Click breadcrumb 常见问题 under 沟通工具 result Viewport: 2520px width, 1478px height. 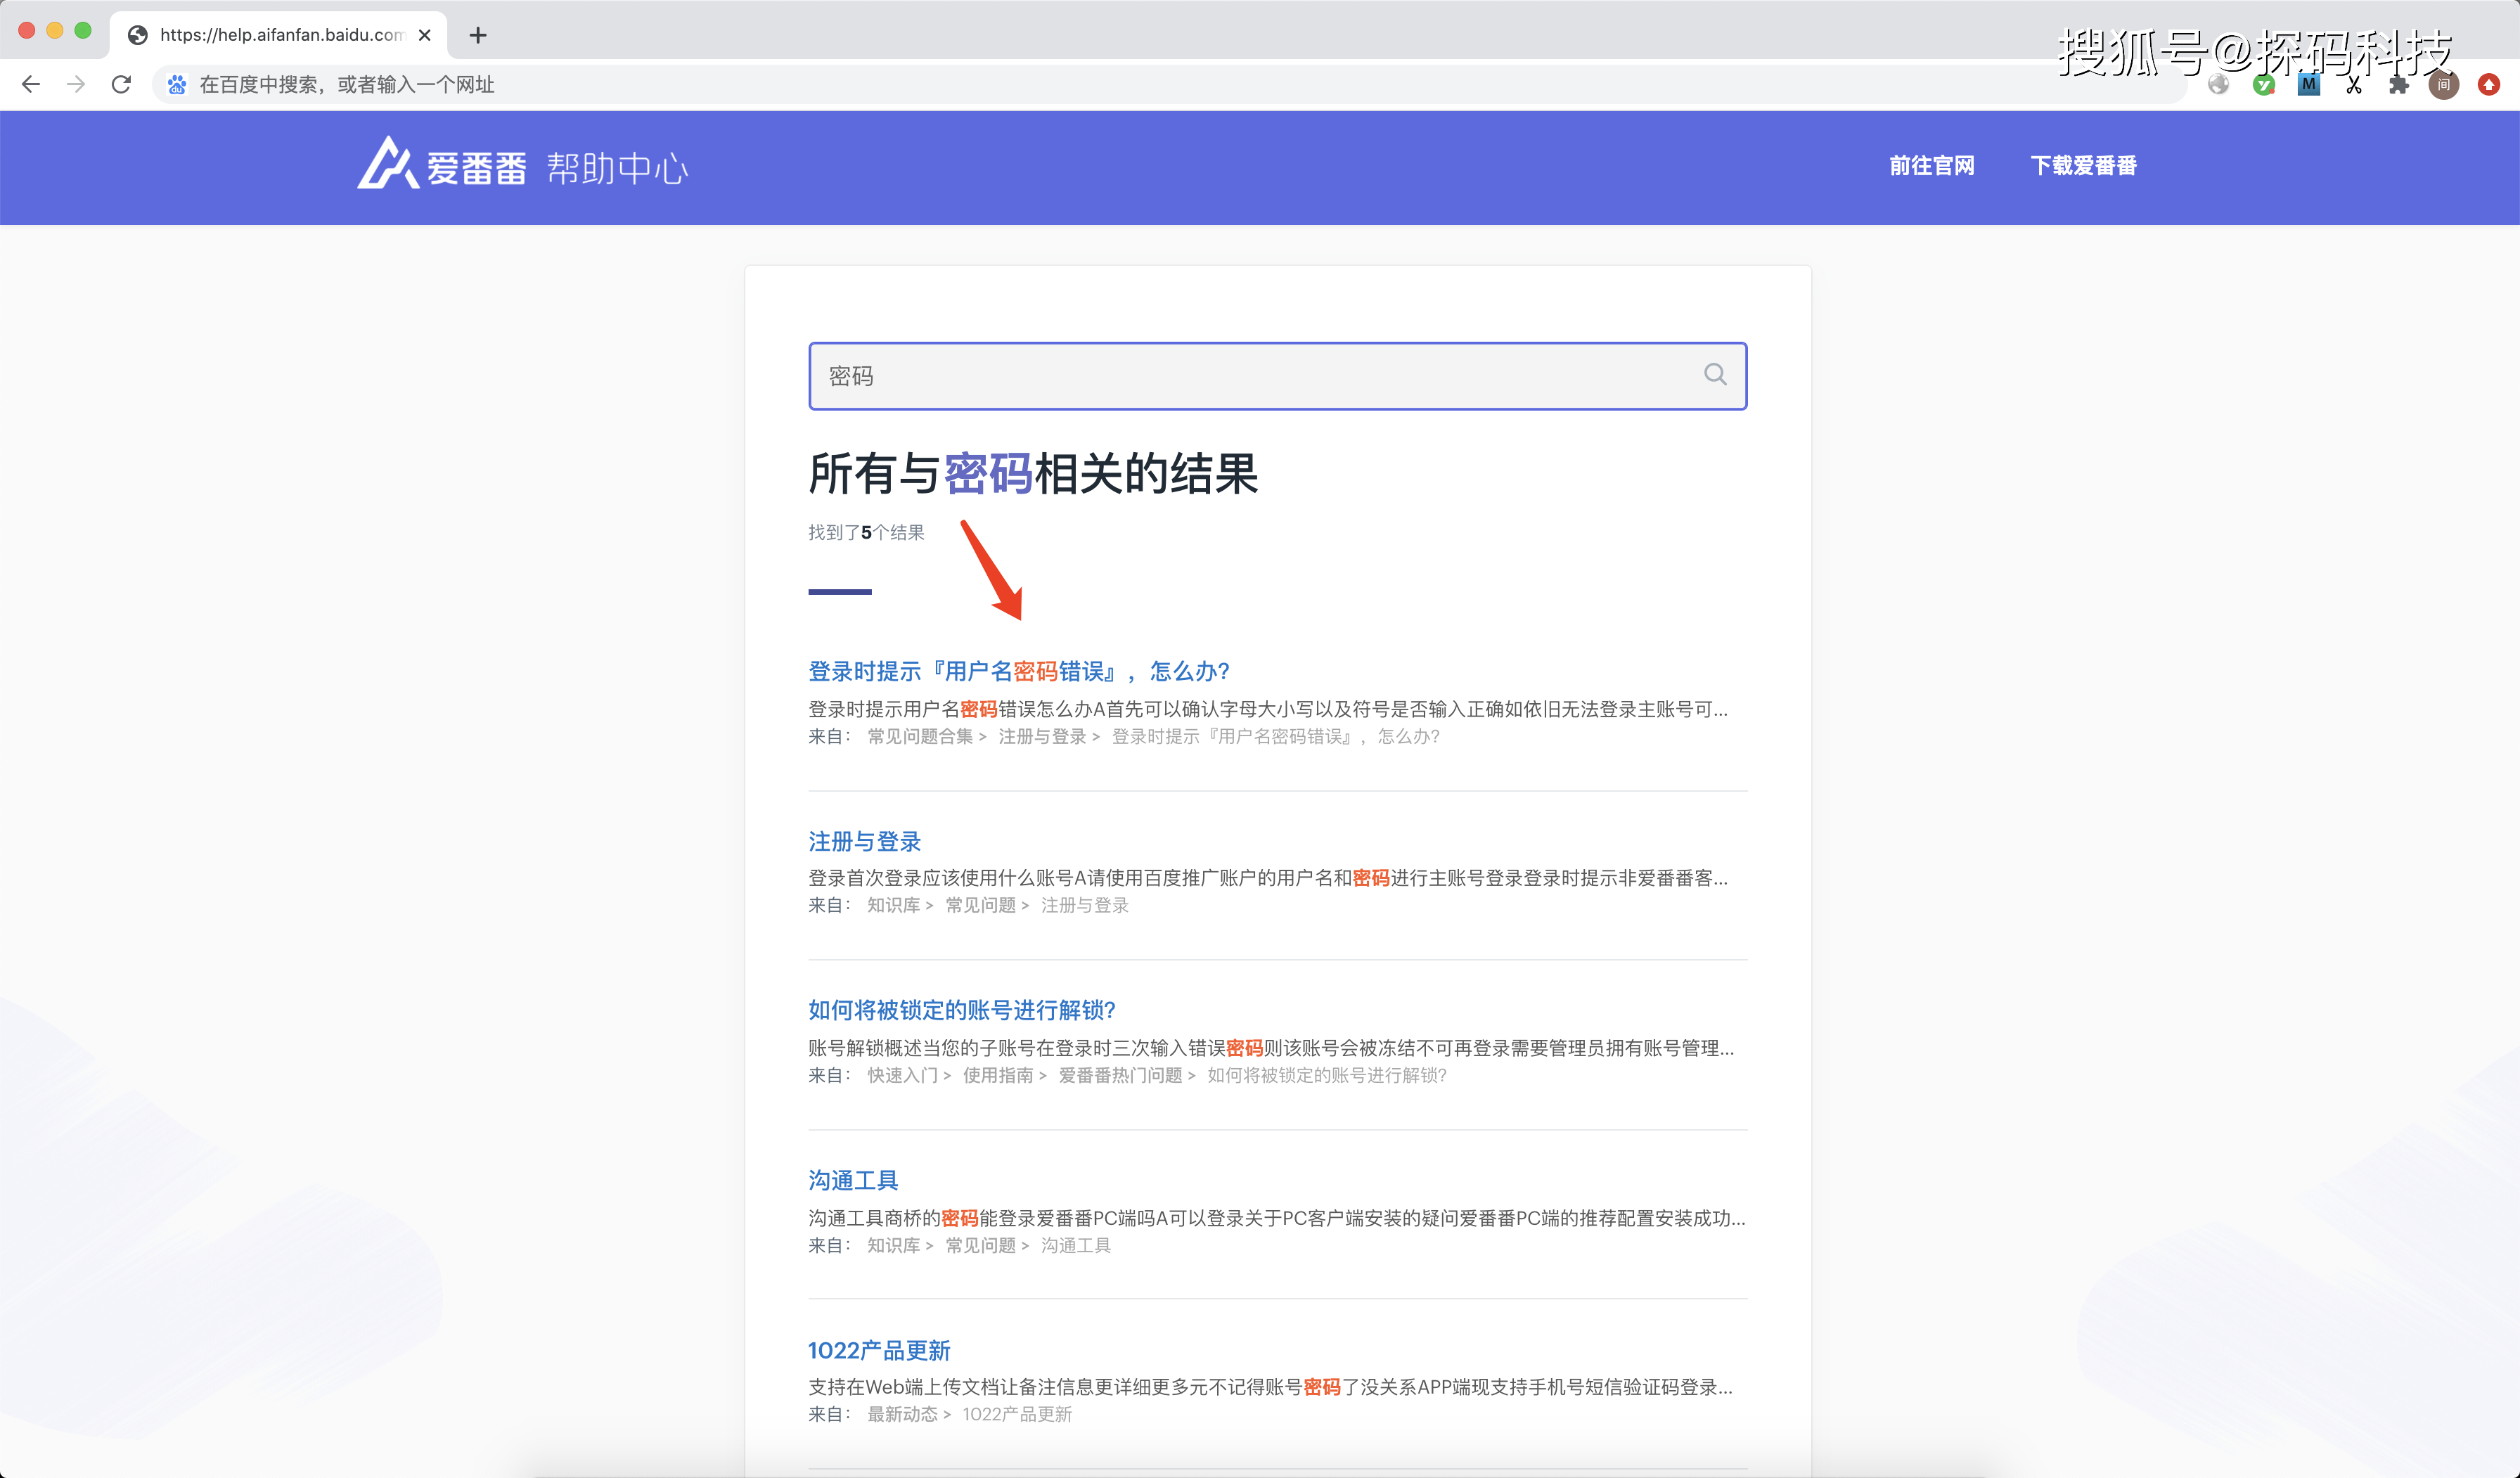980,1246
